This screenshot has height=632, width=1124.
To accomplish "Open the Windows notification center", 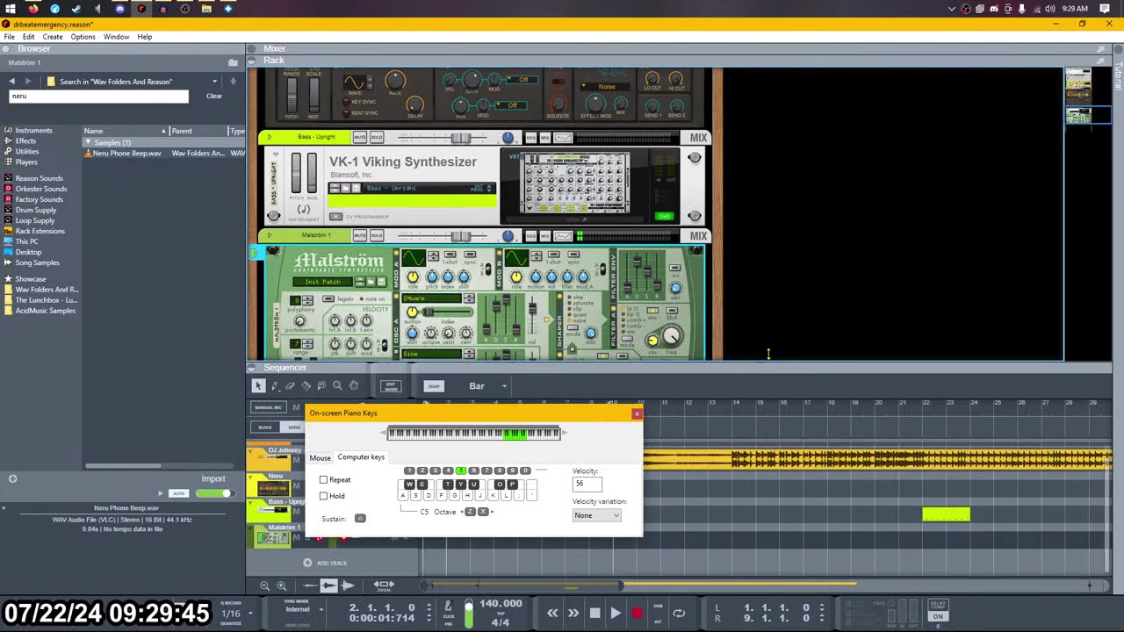I will (1106, 9).
